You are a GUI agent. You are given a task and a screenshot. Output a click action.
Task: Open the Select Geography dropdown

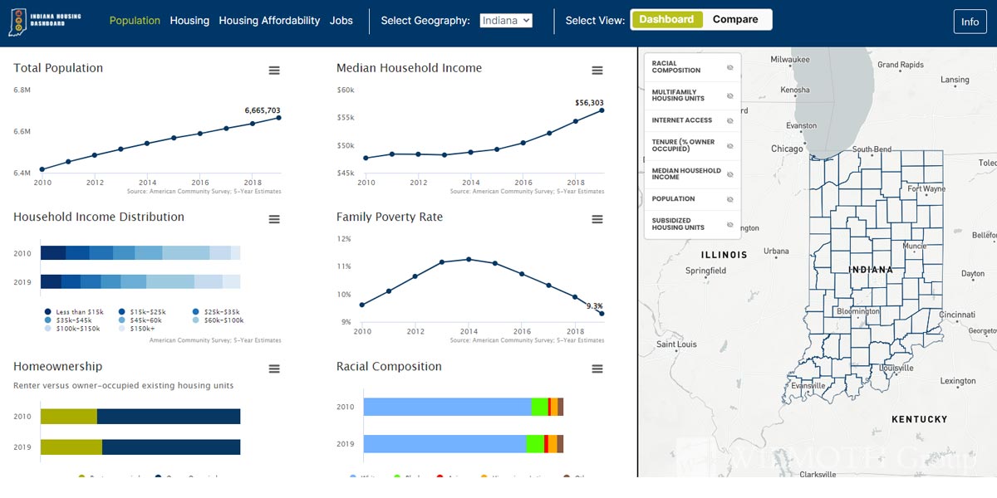(x=506, y=21)
